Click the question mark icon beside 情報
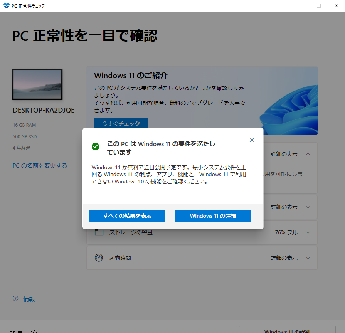Viewport: 345px width, 333px height. (15, 299)
